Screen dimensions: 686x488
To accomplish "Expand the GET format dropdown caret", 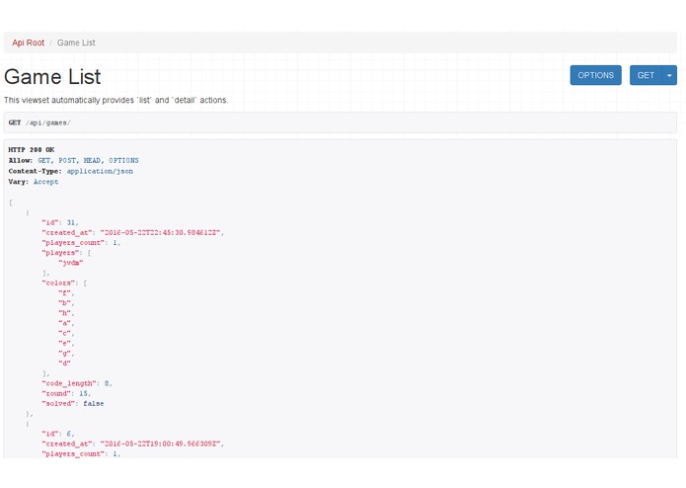I will [x=669, y=75].
